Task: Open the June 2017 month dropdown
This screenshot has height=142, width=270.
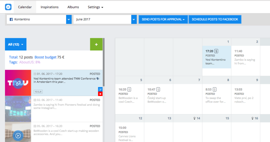Action: point(134,19)
